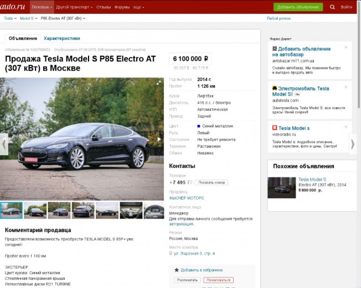This screenshot has width=361, height=288.
Task: Close the videoradio.ru Tesla ad
Action: click(345, 127)
